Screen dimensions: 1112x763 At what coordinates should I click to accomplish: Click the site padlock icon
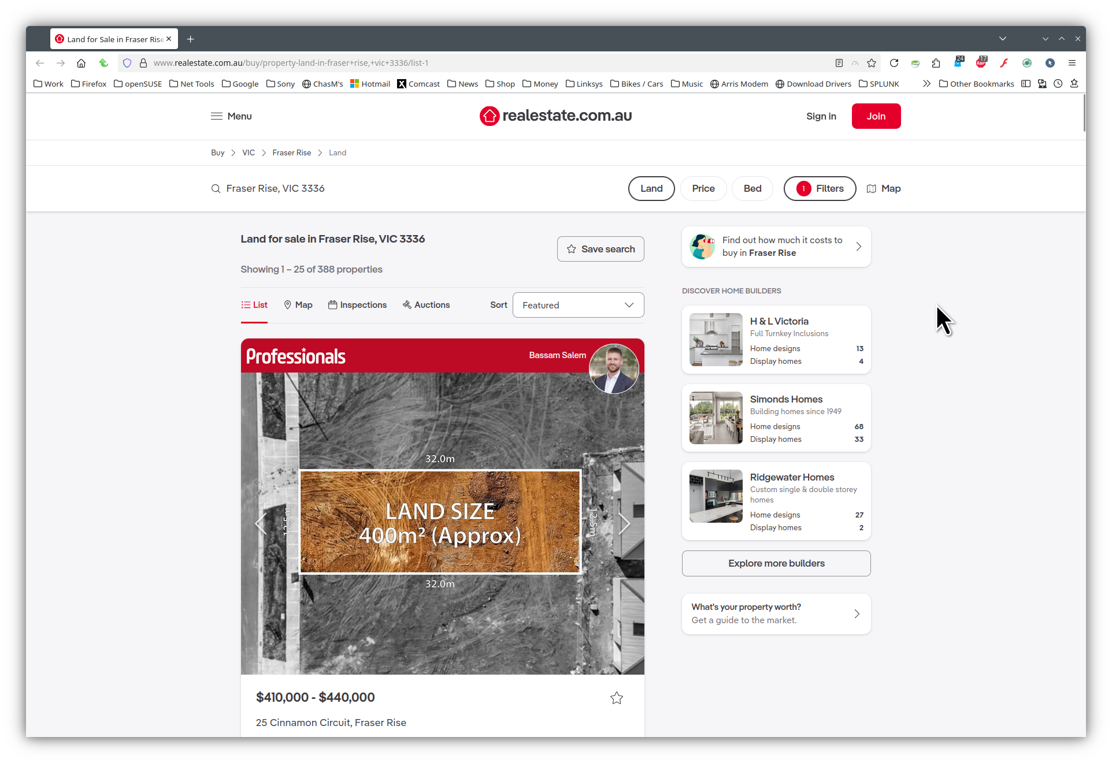coord(143,63)
